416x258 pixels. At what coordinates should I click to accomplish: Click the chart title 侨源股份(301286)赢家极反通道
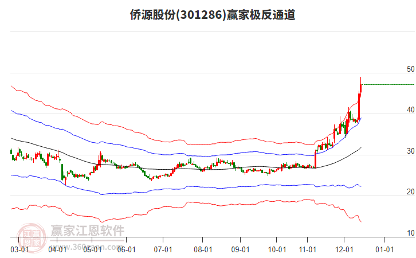pyautogui.click(x=213, y=15)
